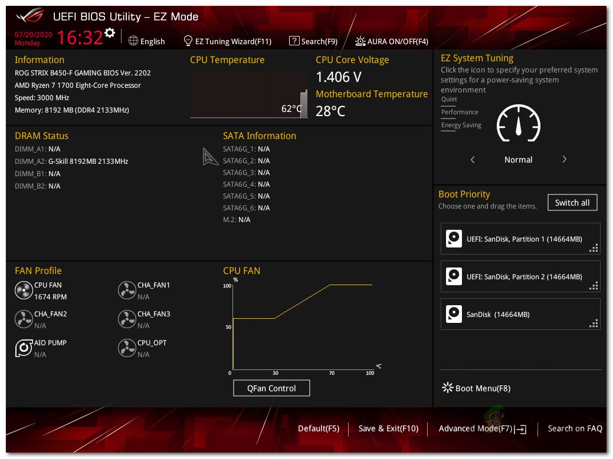Select the Energy Saving tuning option

[461, 125]
